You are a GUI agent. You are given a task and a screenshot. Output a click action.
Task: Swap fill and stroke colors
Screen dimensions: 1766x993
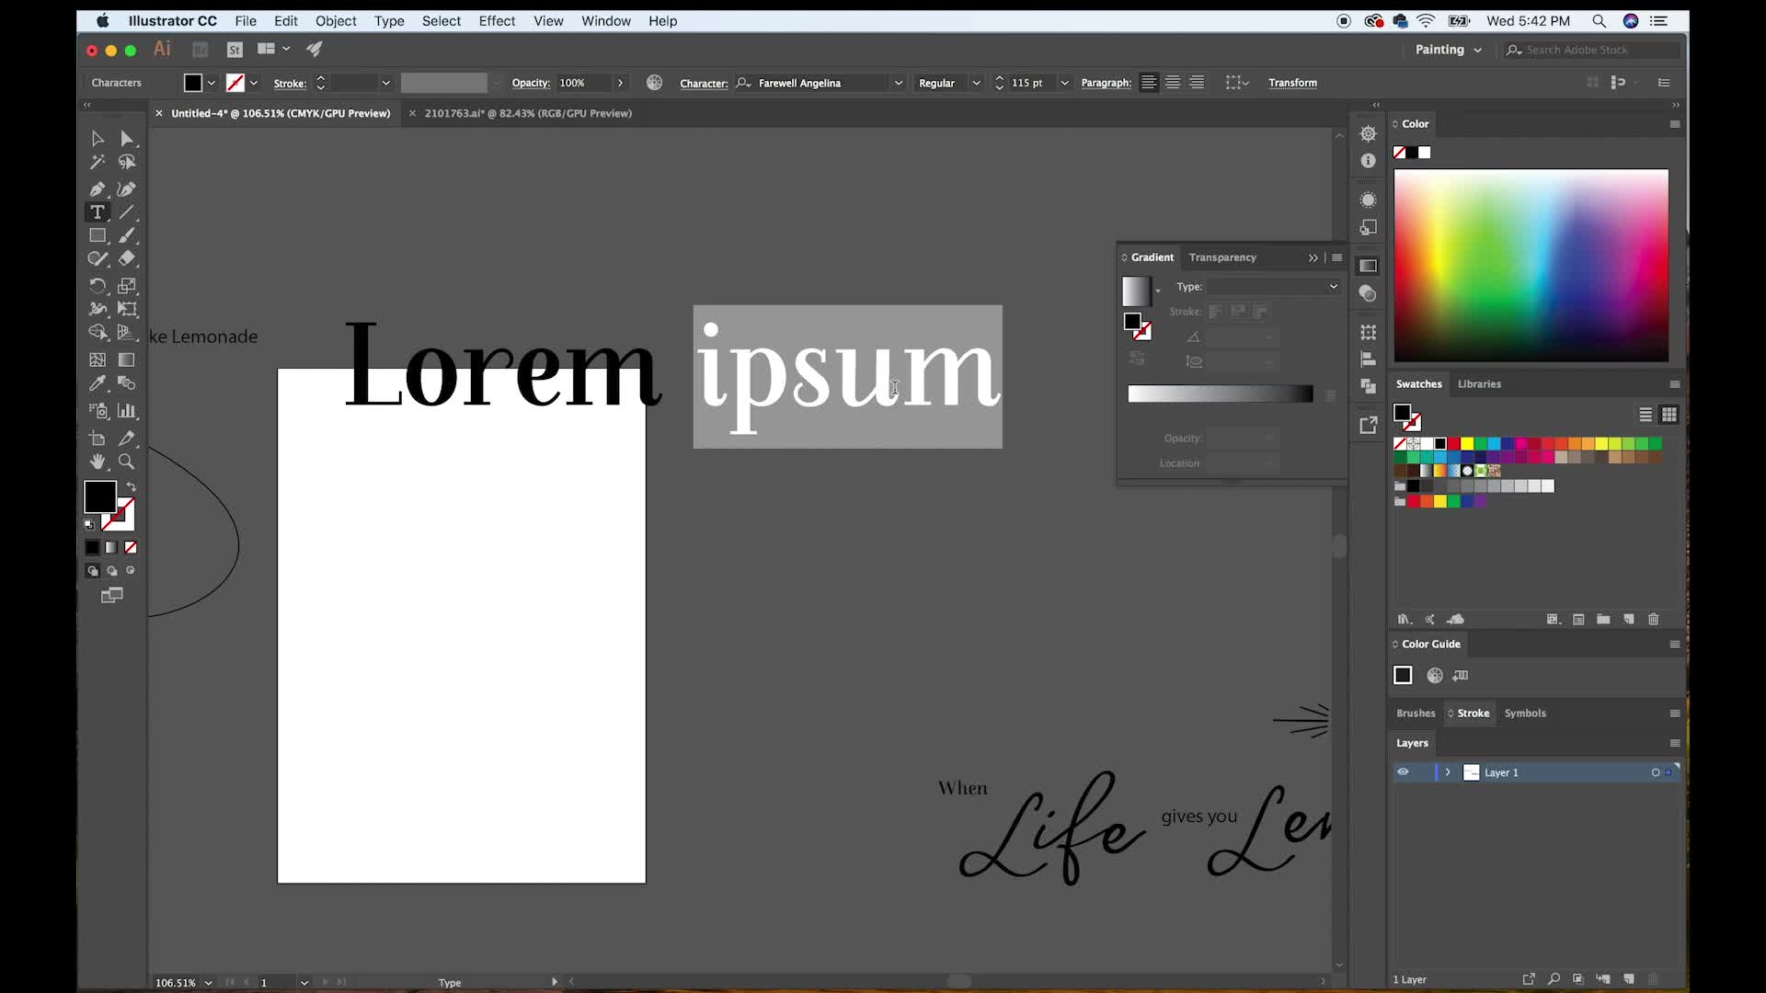(x=132, y=486)
